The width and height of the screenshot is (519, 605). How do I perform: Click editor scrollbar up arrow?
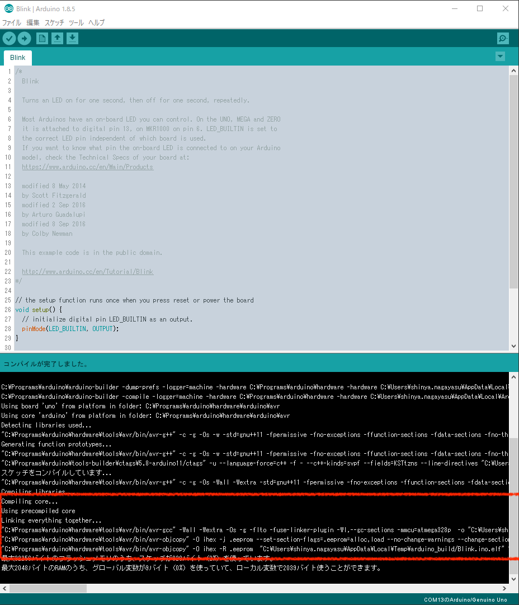(513, 71)
